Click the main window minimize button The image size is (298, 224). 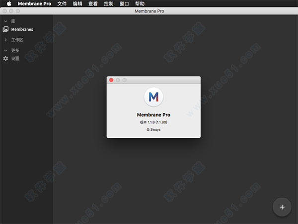[11, 11]
